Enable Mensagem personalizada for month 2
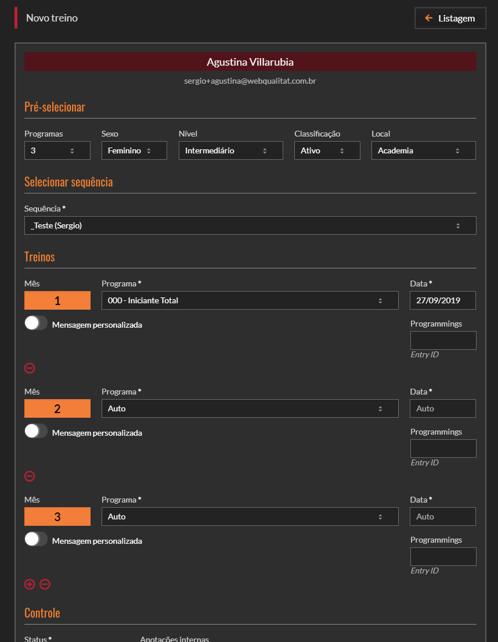This screenshot has height=642, width=498. pyautogui.click(x=36, y=432)
